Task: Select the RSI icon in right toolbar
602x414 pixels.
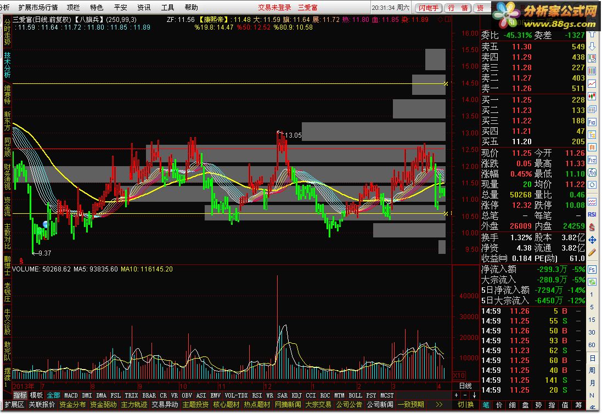Action: click(592, 214)
